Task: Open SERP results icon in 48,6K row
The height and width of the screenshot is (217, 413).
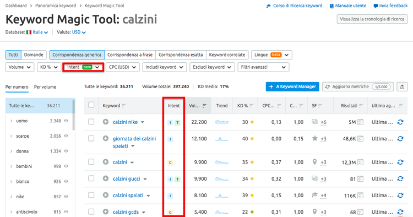Action: 360,139
